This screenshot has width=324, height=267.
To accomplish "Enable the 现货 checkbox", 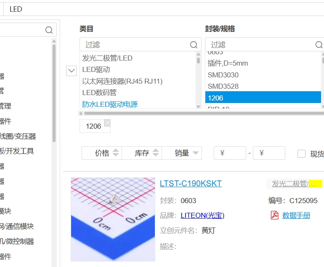I will [301, 153].
